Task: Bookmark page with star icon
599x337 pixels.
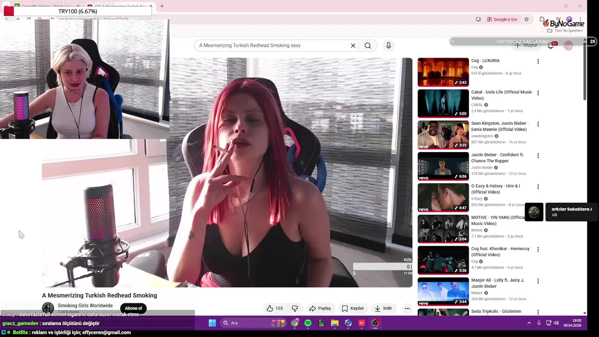Action: [x=526, y=19]
